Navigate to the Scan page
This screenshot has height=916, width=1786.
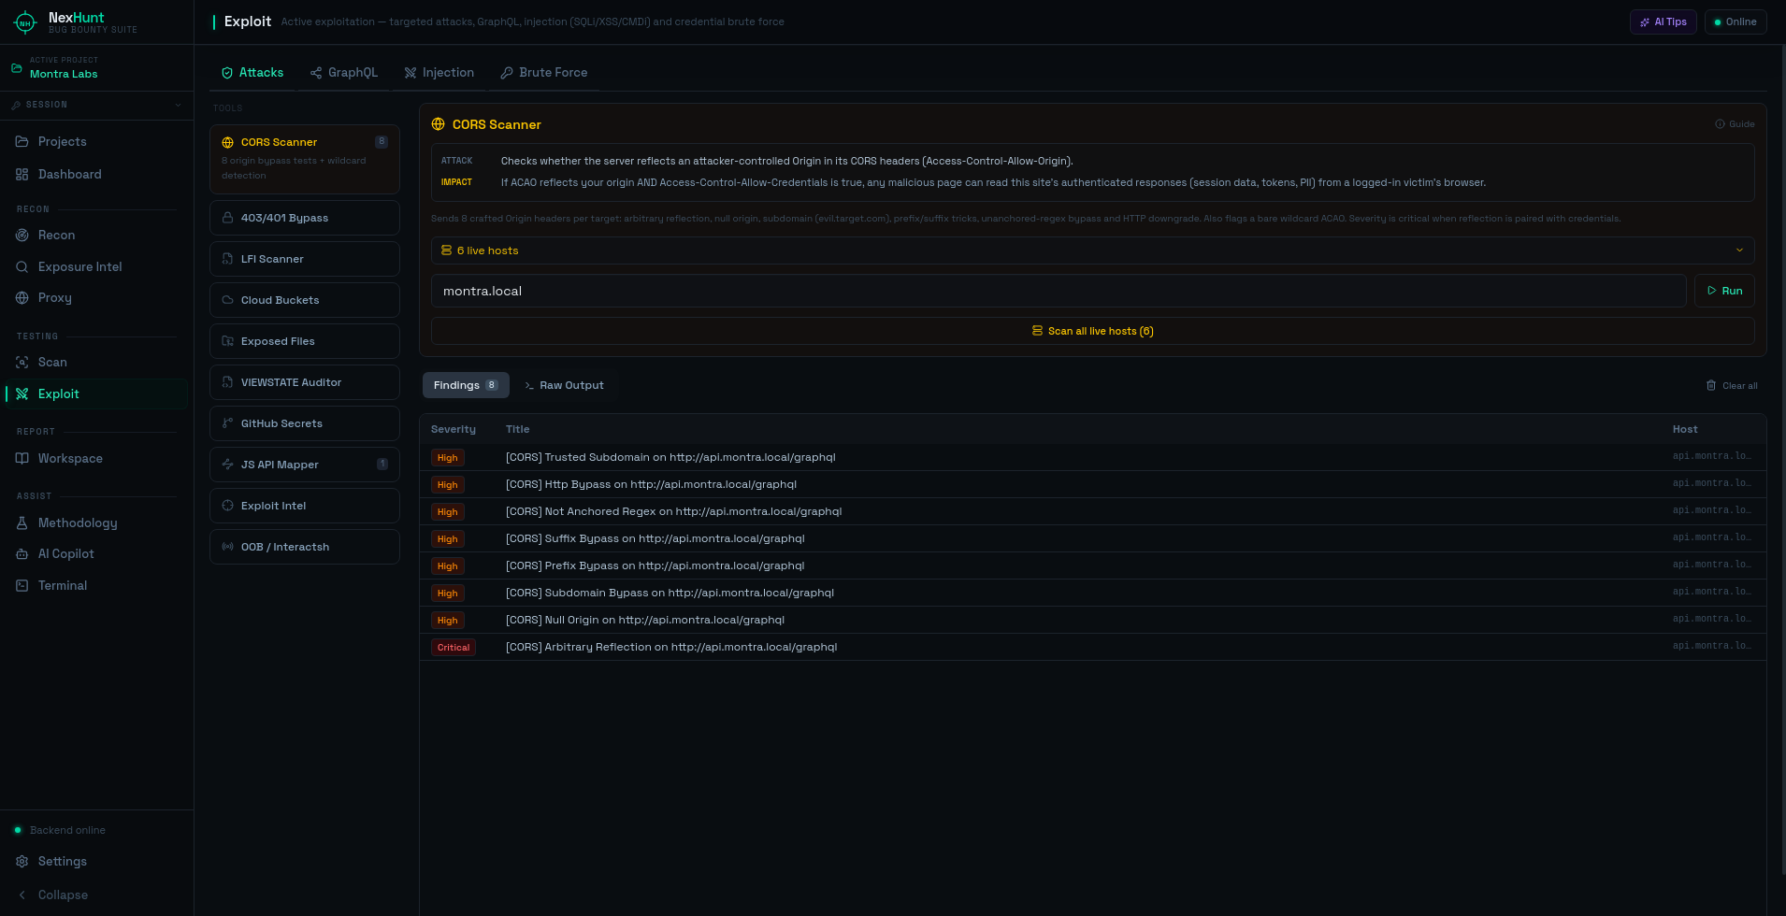(96, 362)
